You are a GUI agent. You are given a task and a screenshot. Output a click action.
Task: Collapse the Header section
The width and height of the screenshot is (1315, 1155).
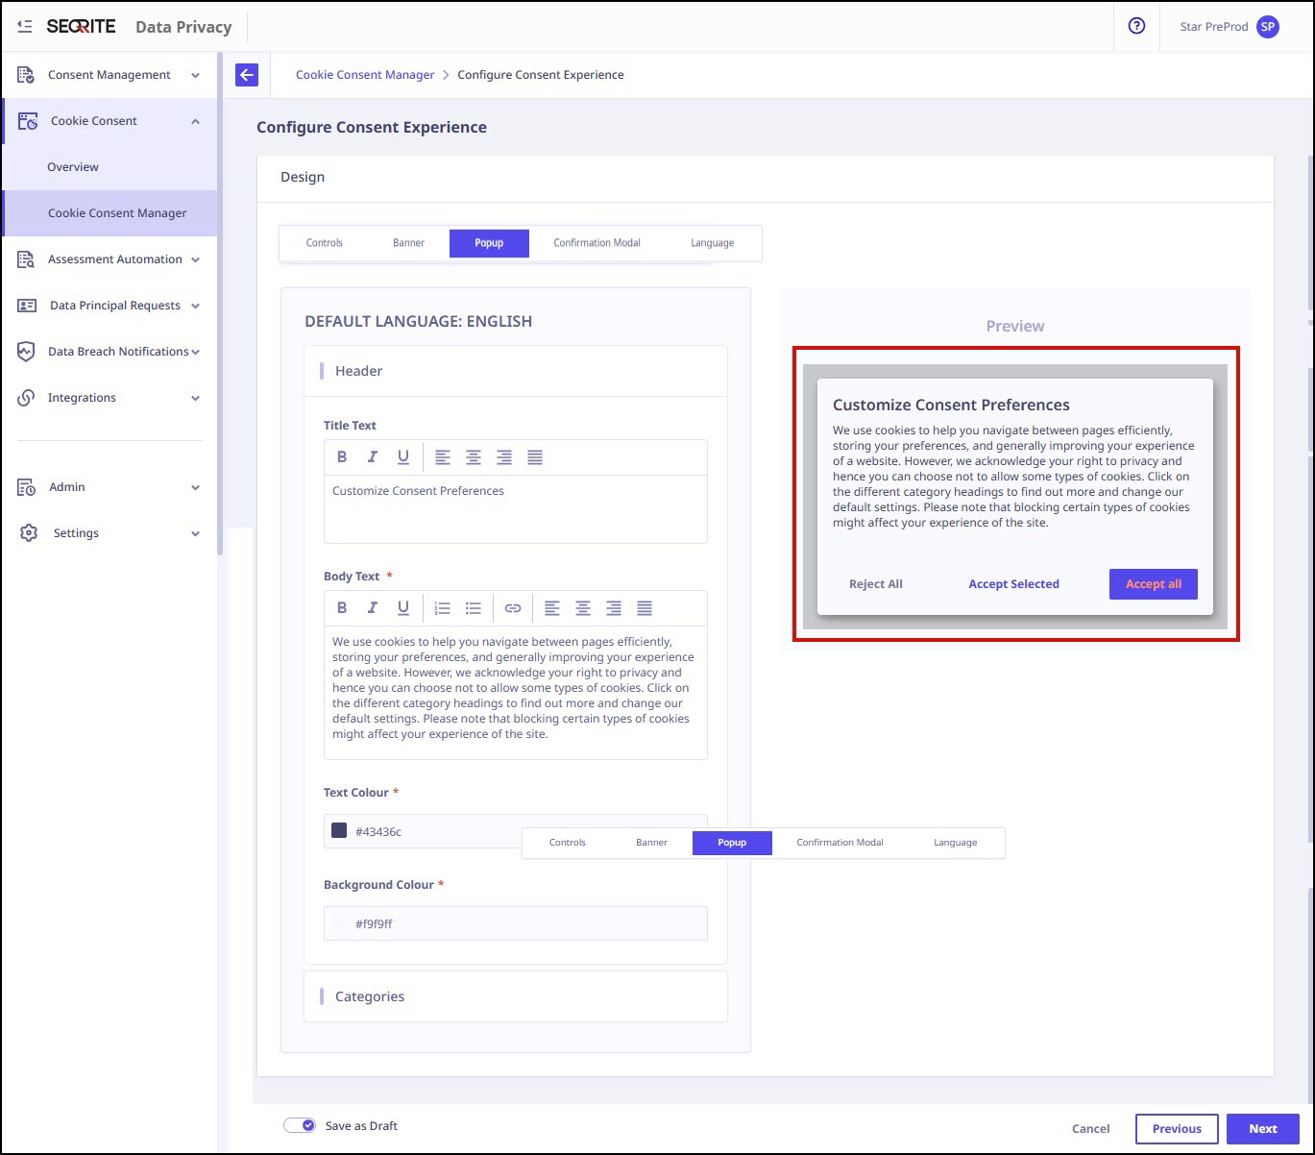(516, 371)
